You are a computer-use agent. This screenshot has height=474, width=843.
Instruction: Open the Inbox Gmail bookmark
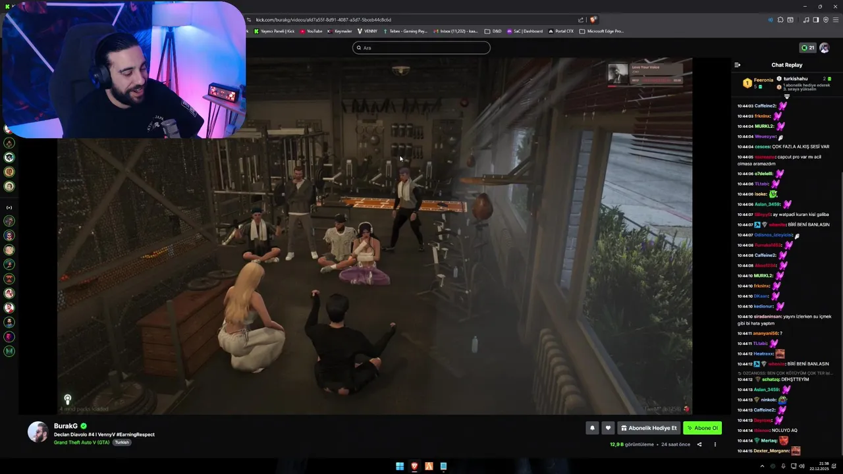[455, 31]
